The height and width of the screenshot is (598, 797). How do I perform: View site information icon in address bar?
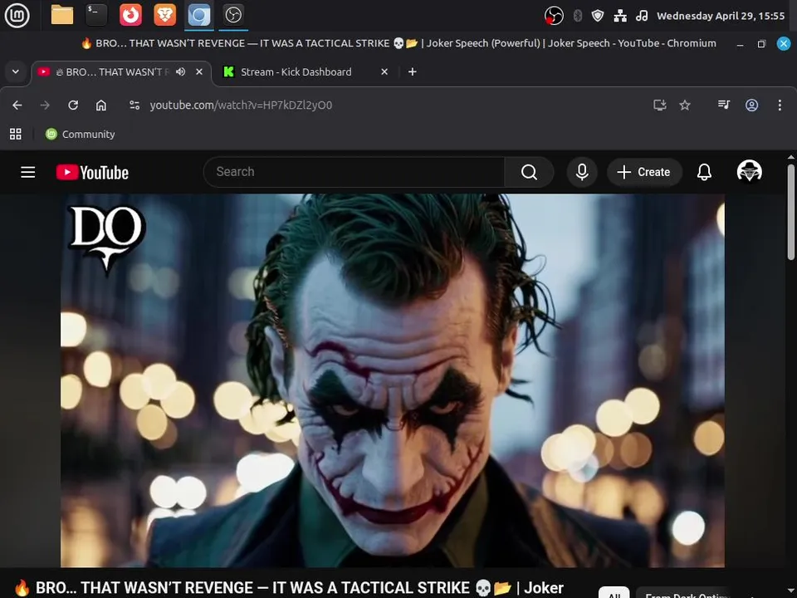(x=134, y=105)
